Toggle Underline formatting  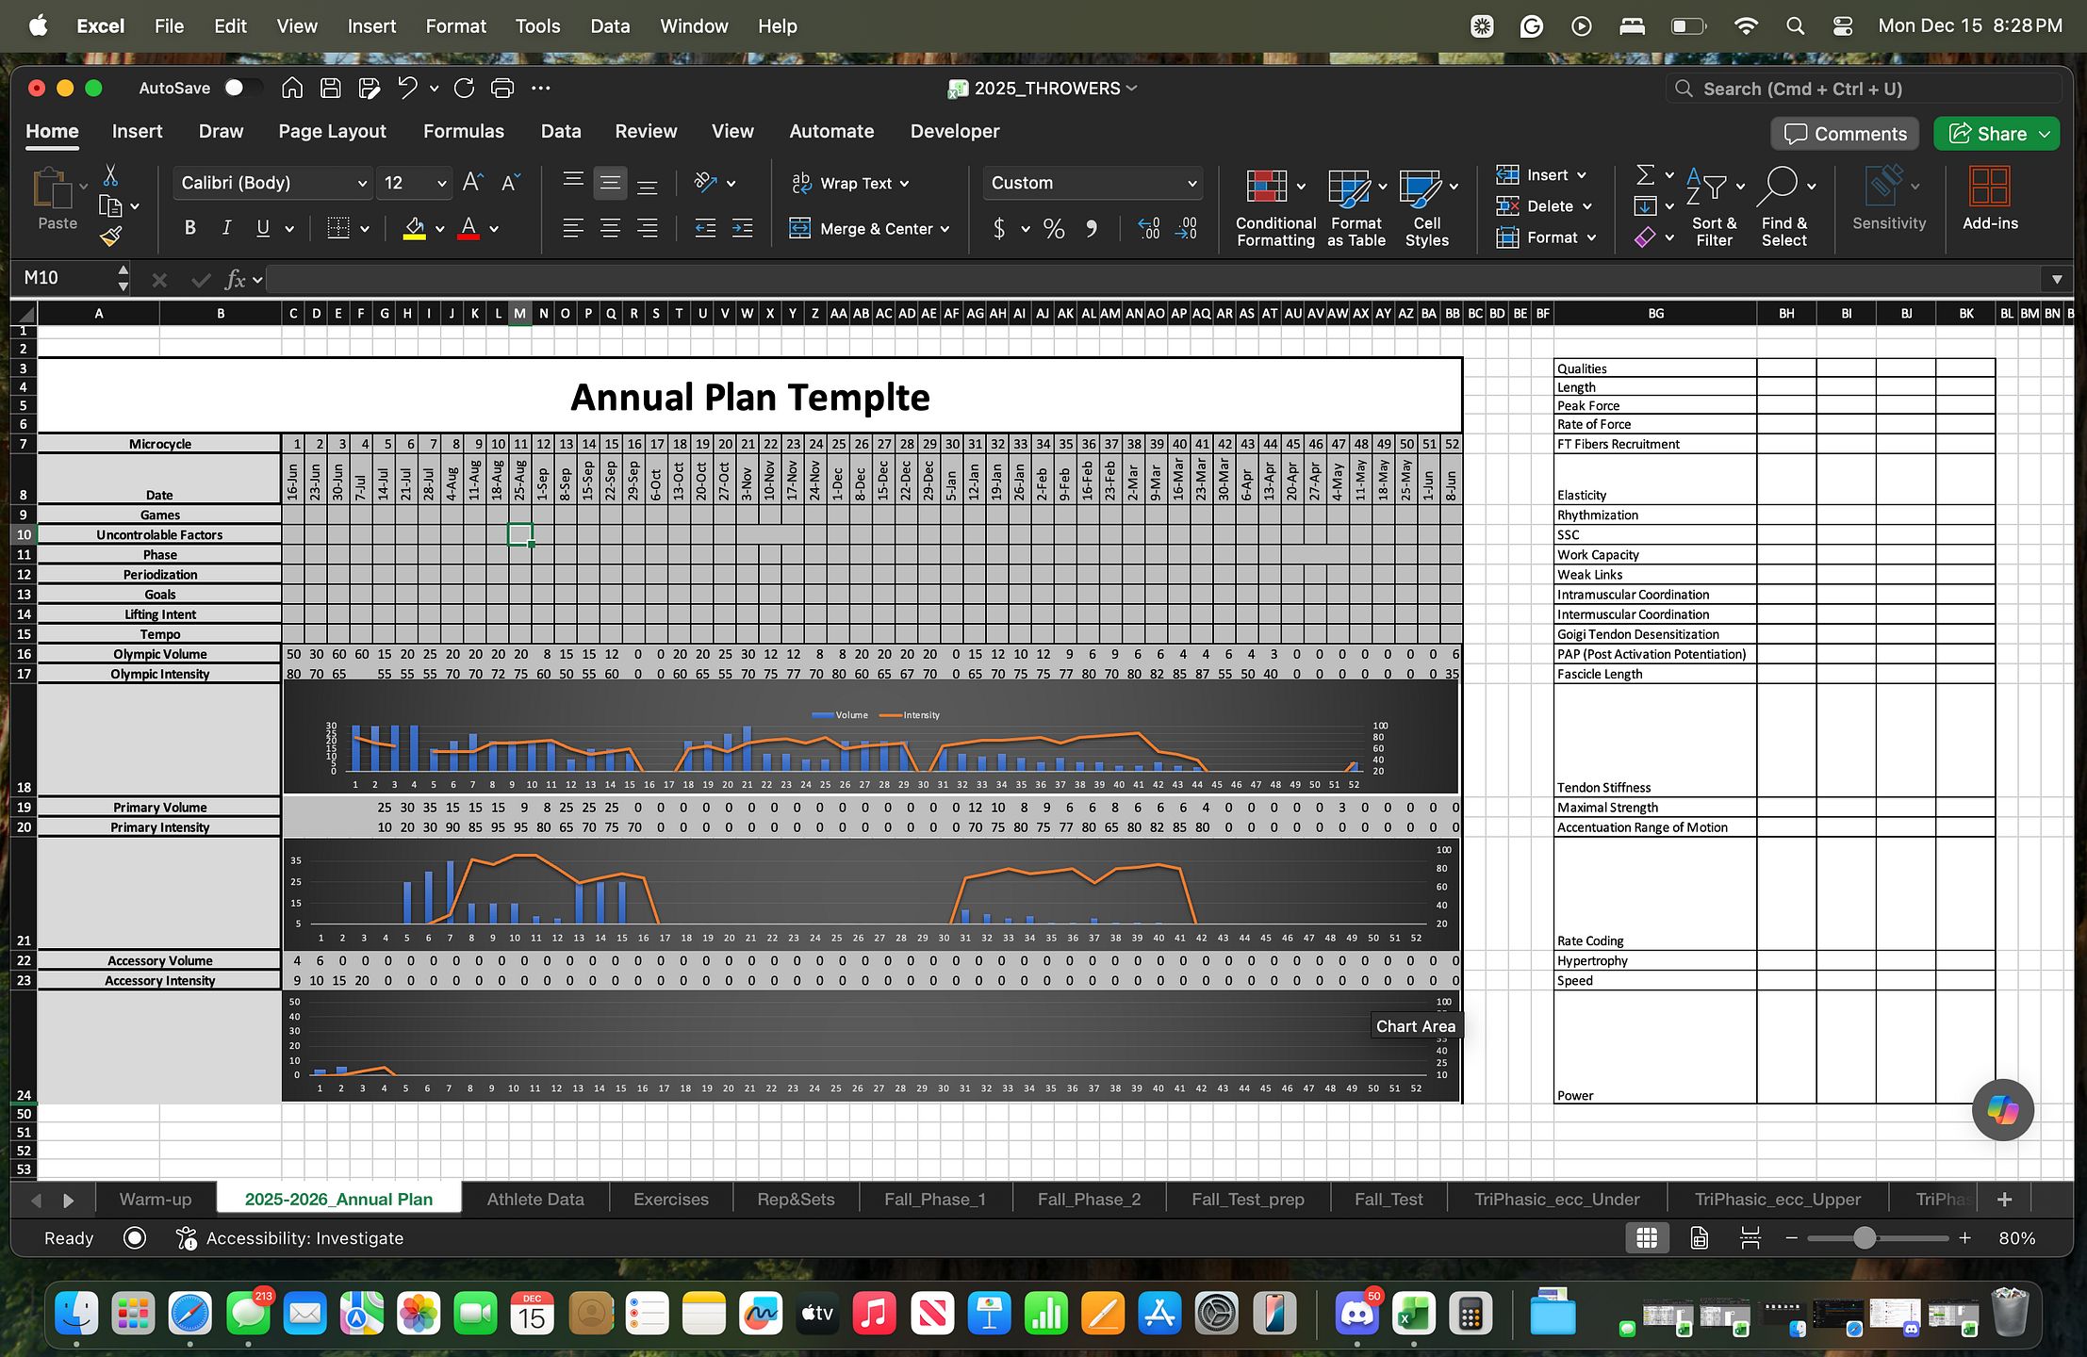click(263, 228)
